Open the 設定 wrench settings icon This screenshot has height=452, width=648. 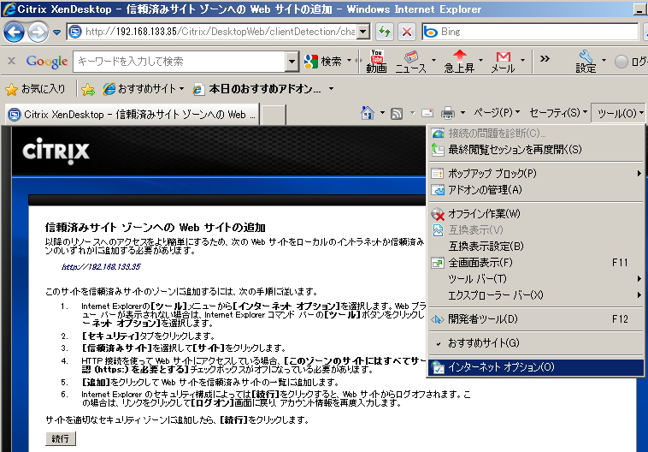click(586, 62)
